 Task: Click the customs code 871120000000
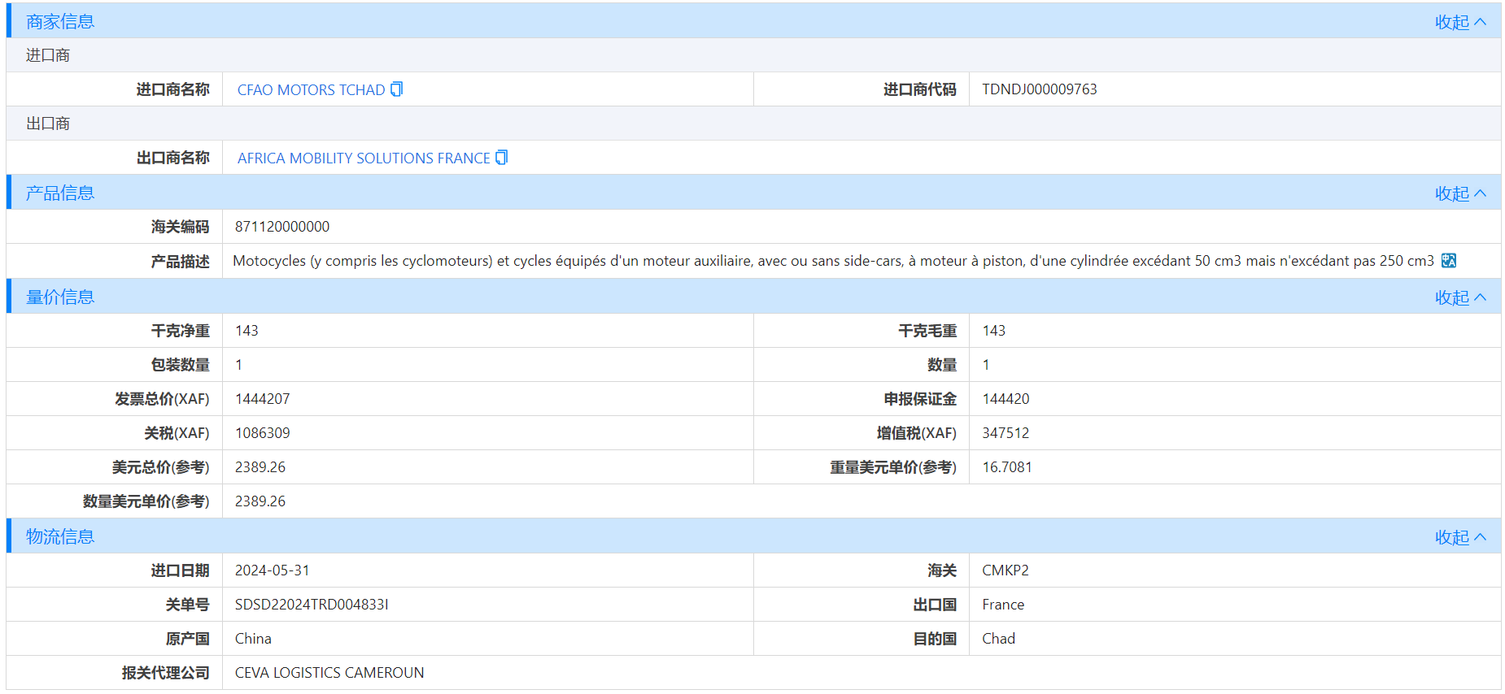282,227
